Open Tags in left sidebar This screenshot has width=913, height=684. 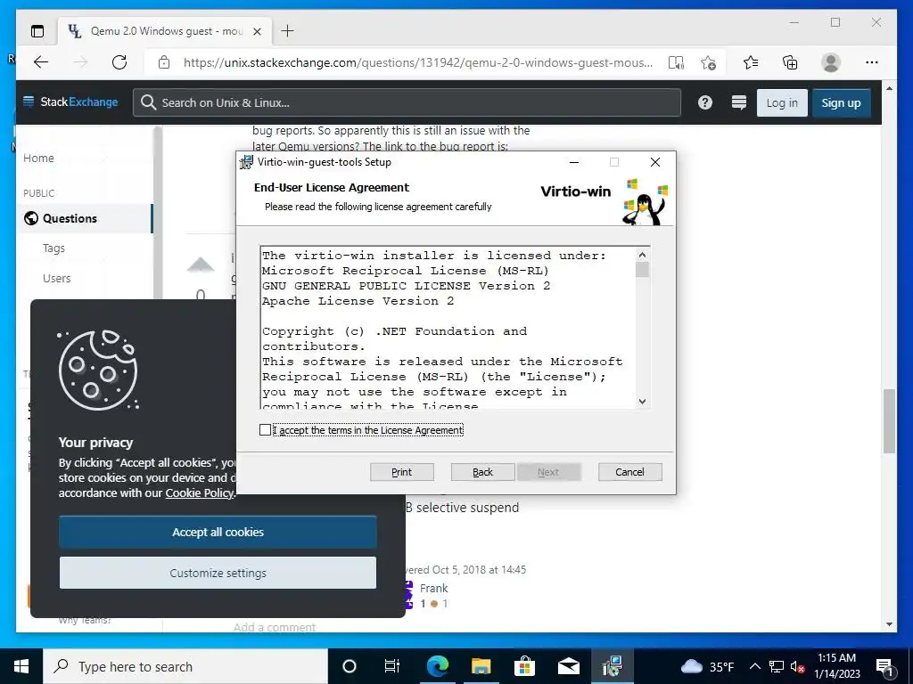(53, 248)
